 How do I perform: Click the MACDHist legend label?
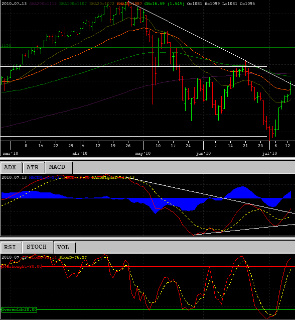point(45,177)
